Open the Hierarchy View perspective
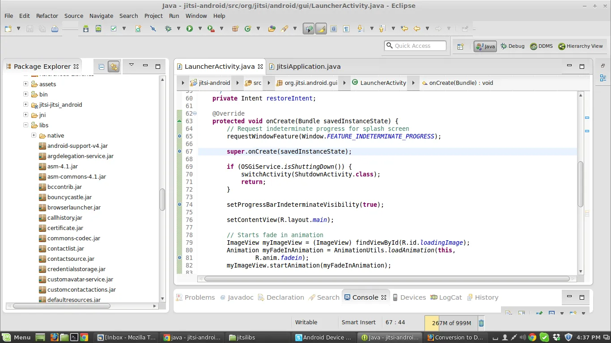The width and height of the screenshot is (611, 343). tap(581, 46)
